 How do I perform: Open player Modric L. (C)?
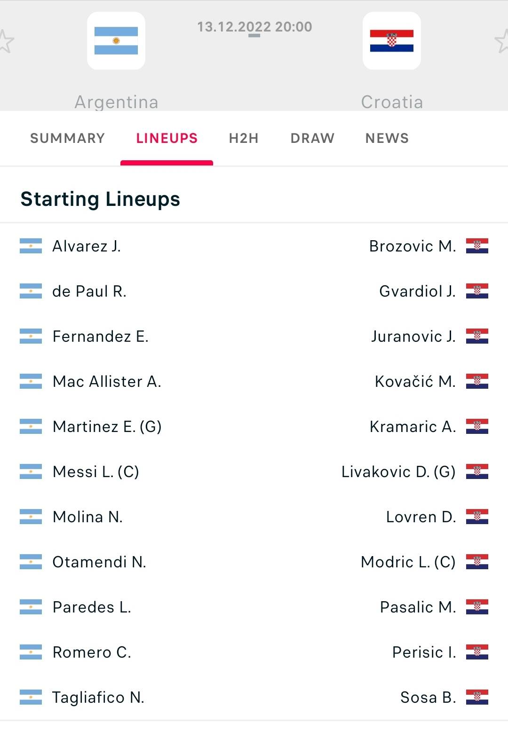click(408, 562)
